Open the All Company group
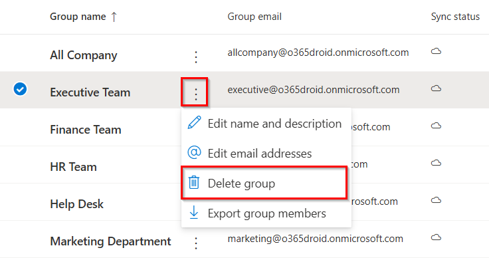This screenshot has width=489, height=258. (84, 55)
